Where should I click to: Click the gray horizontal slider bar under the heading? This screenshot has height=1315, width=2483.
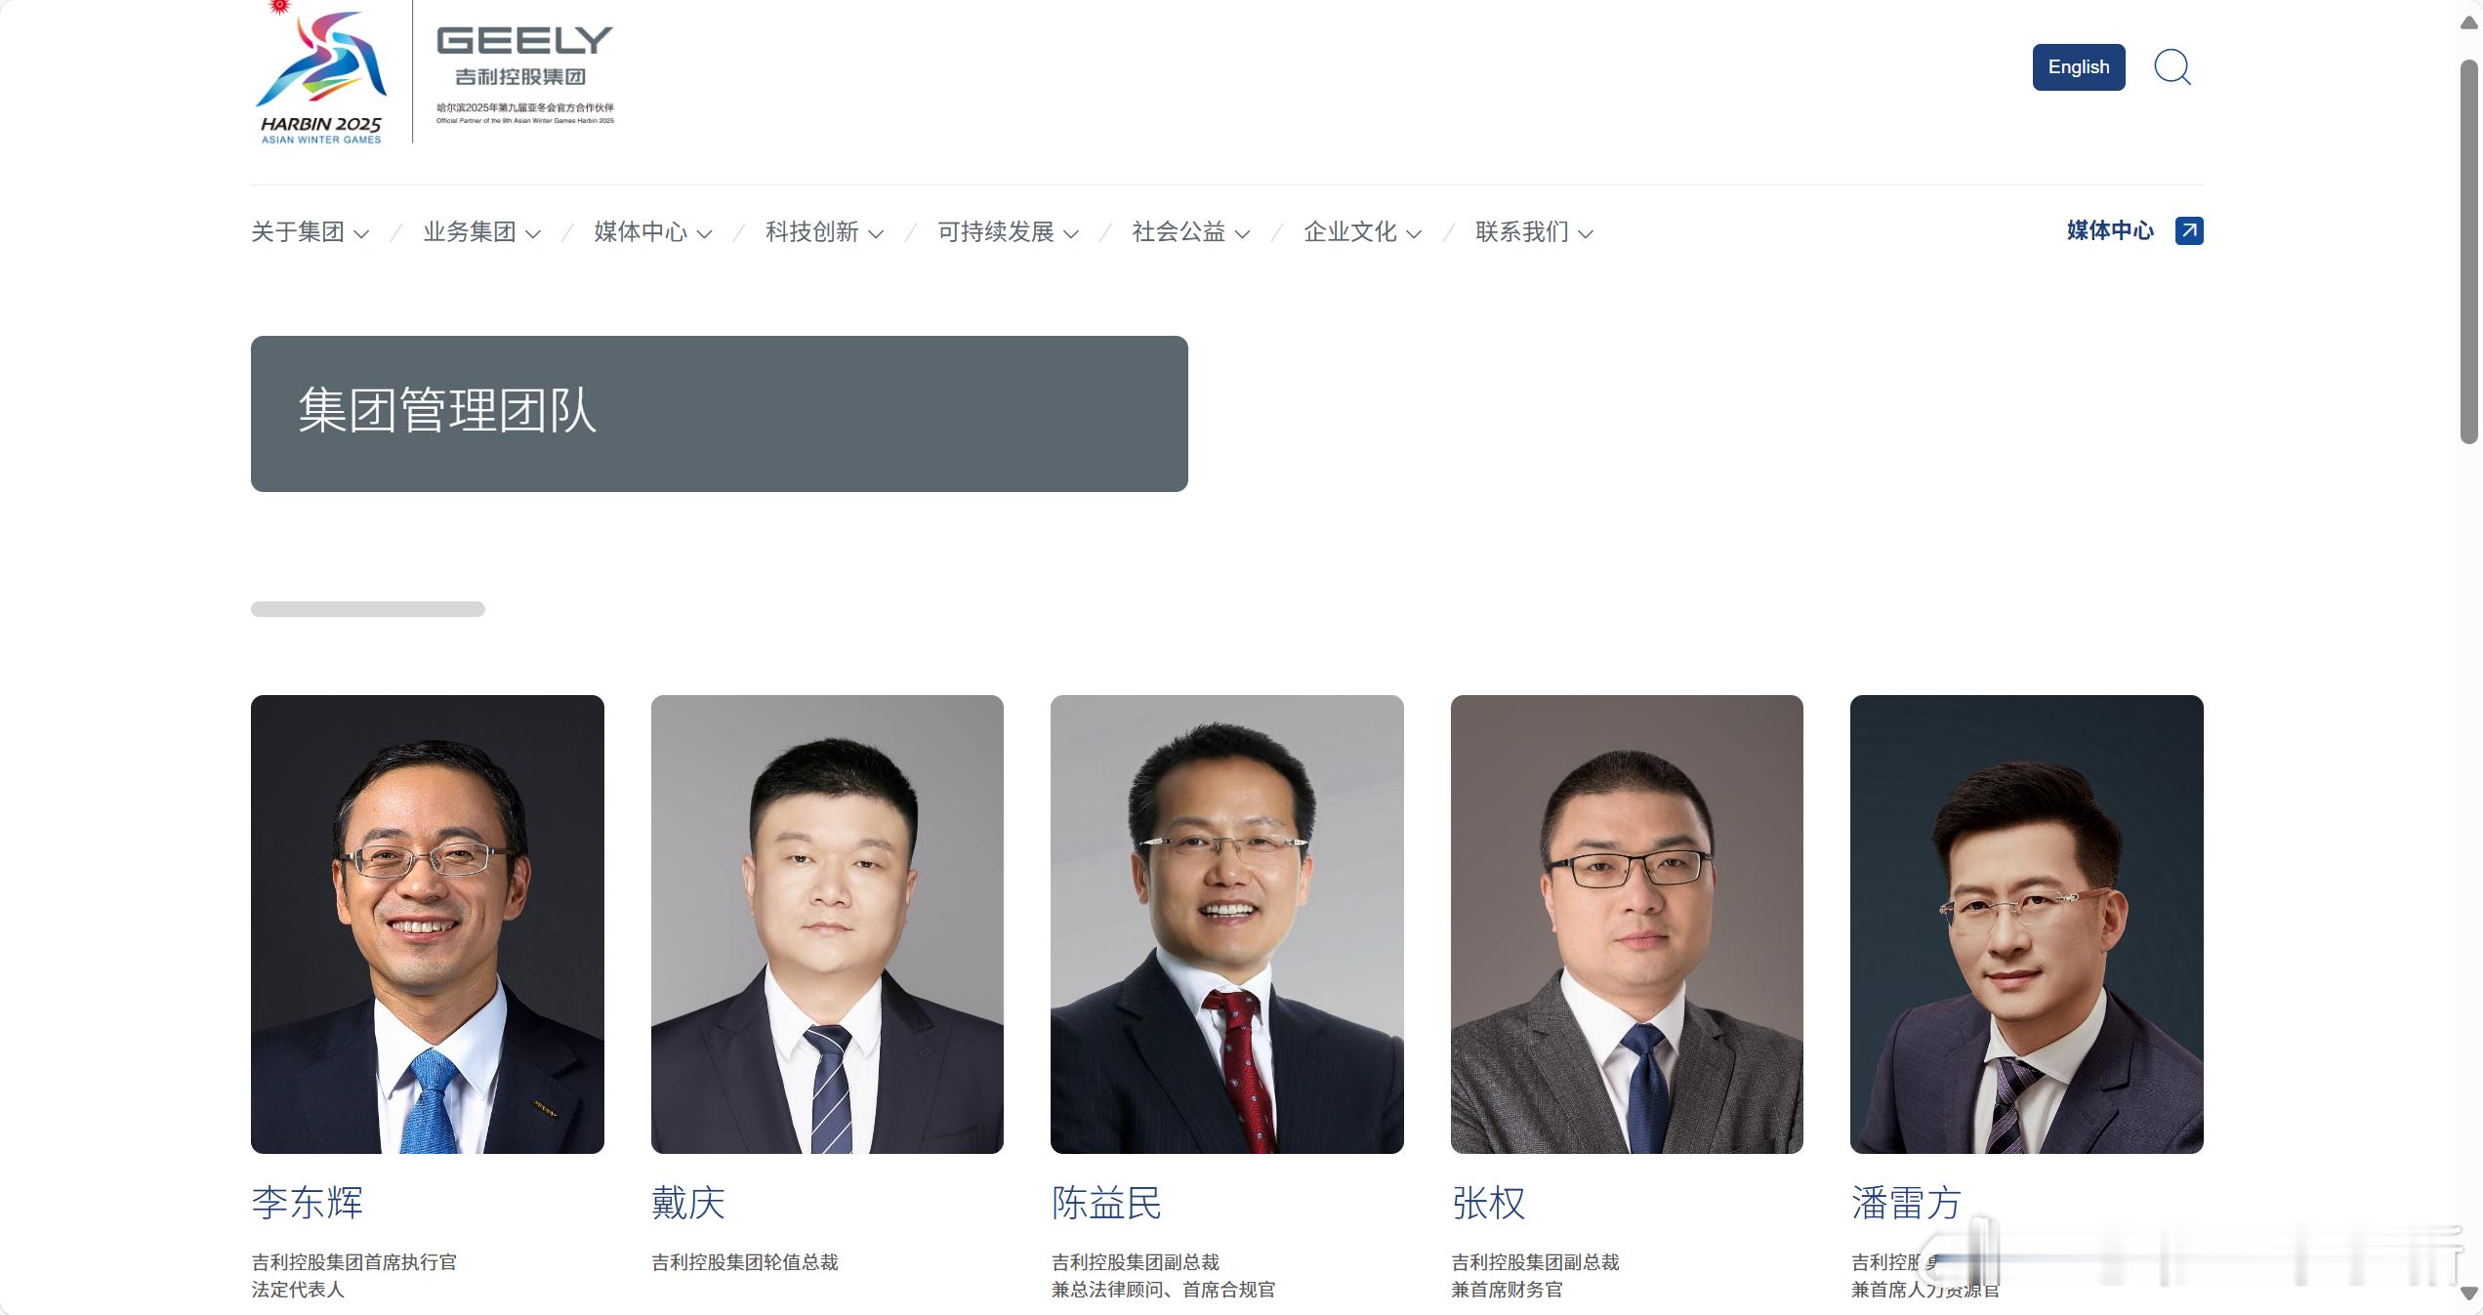(368, 609)
